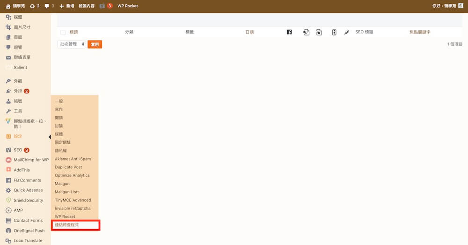Sort by 焦點關鍵字 column header

click(x=420, y=32)
